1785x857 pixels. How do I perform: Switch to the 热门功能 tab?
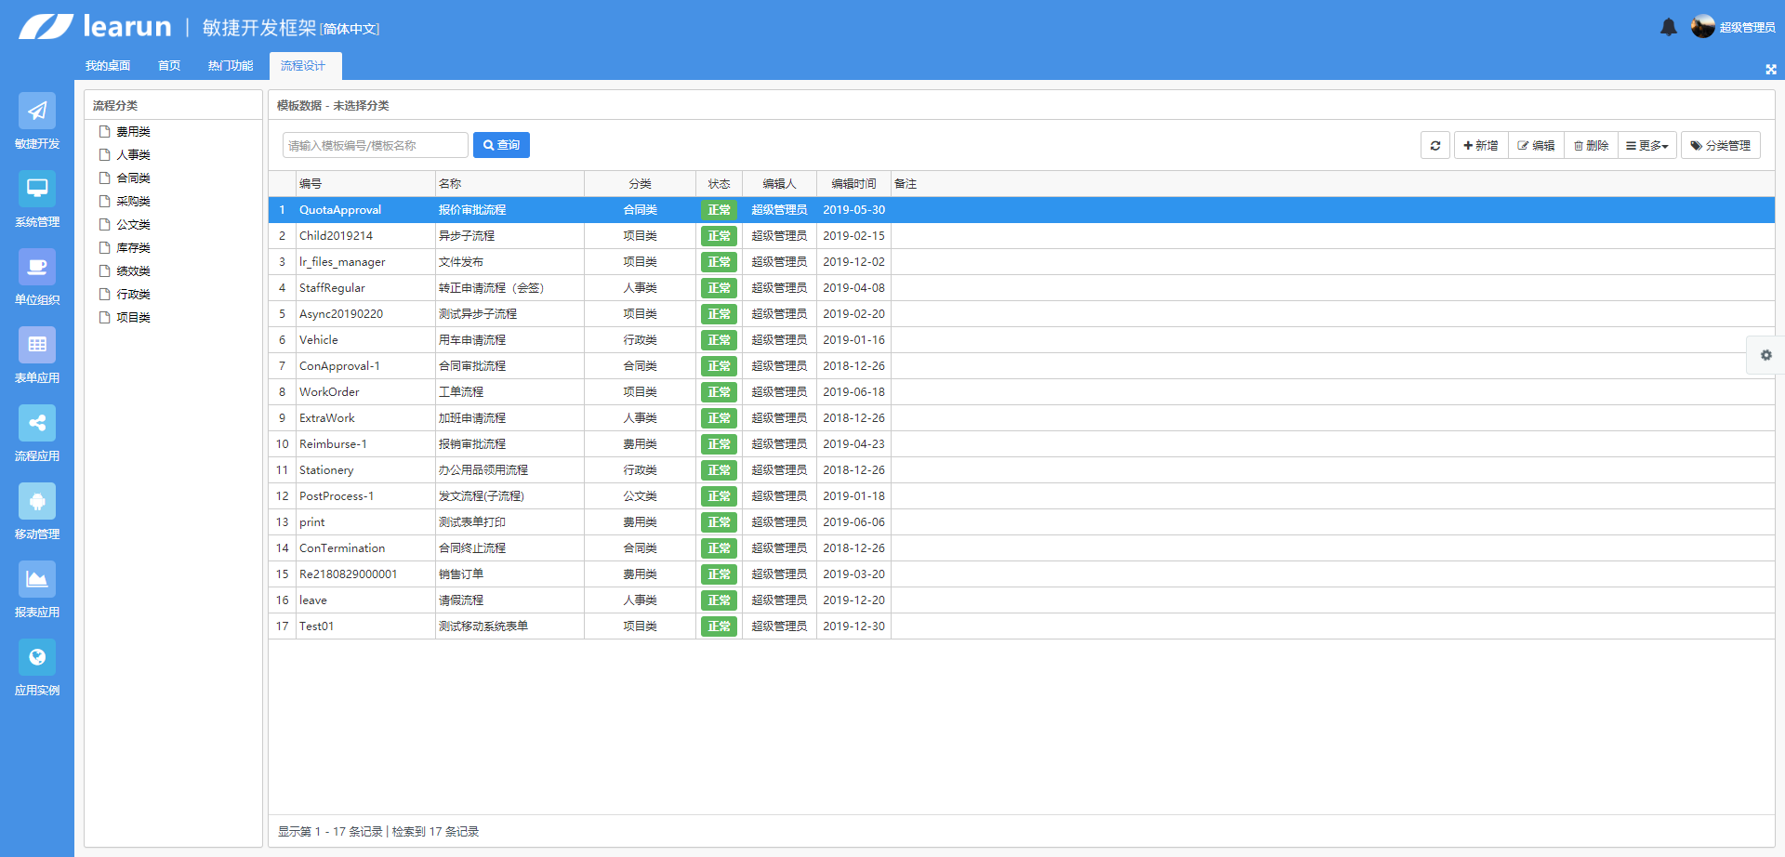pyautogui.click(x=230, y=66)
